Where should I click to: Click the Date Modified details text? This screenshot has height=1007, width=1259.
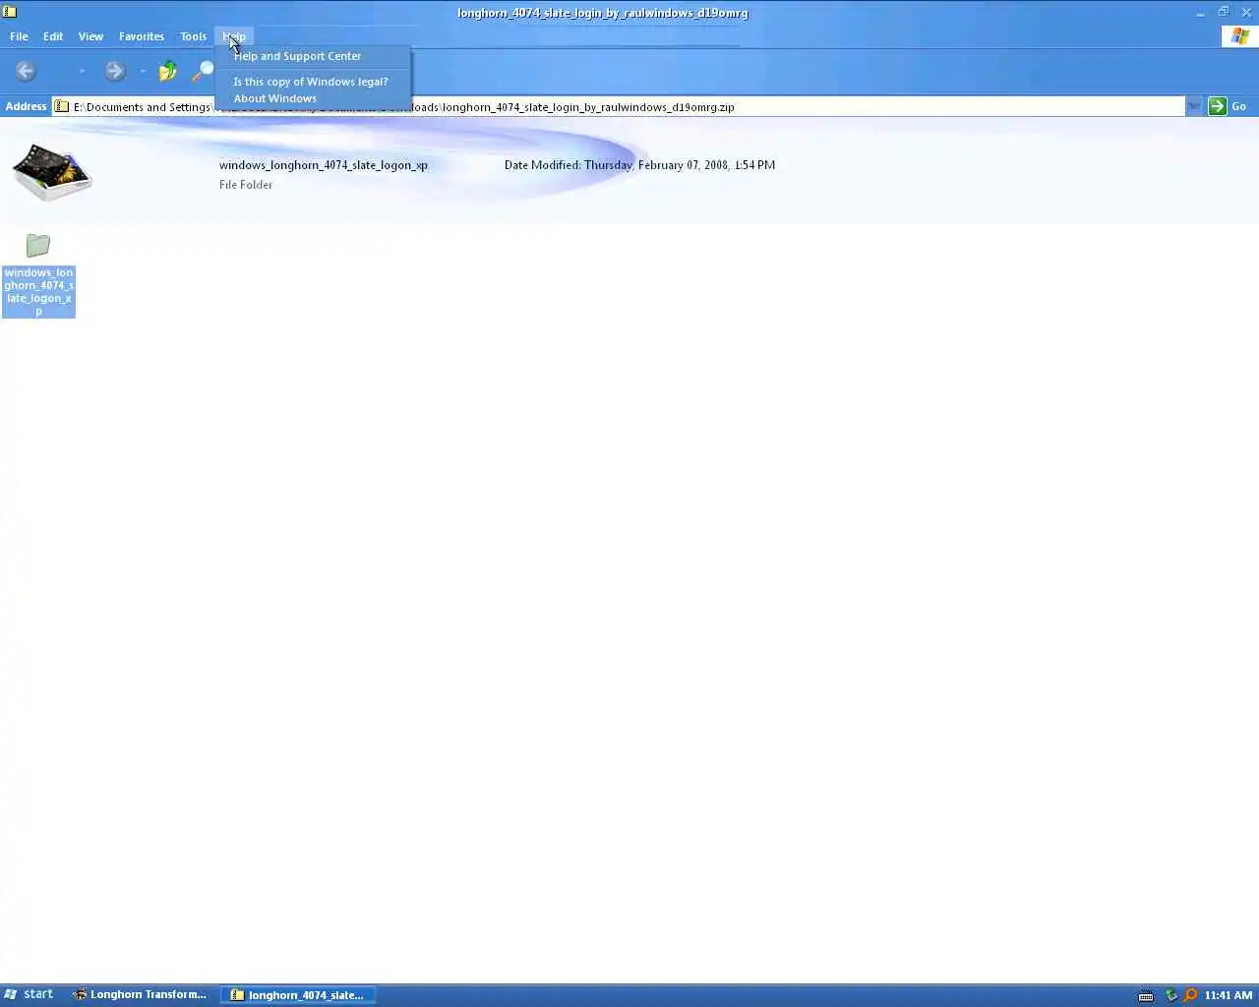point(639,165)
